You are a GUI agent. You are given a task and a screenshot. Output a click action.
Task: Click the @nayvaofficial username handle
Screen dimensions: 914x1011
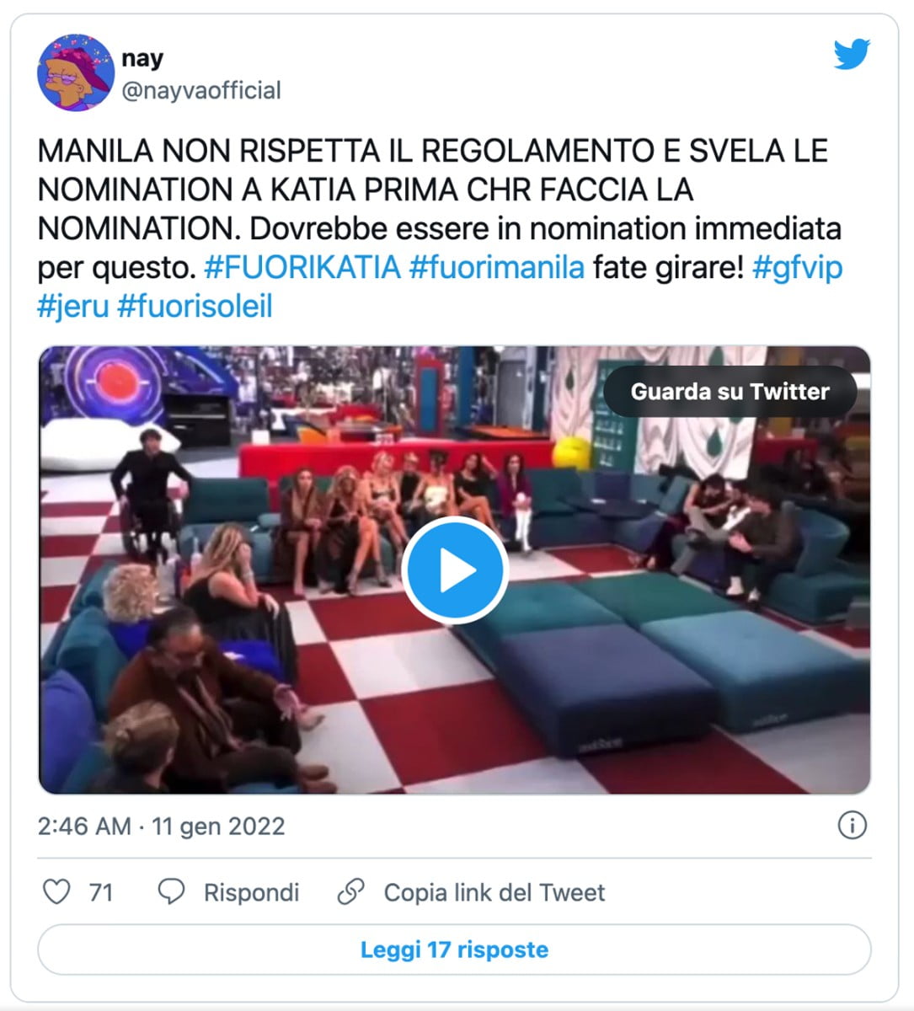[201, 91]
